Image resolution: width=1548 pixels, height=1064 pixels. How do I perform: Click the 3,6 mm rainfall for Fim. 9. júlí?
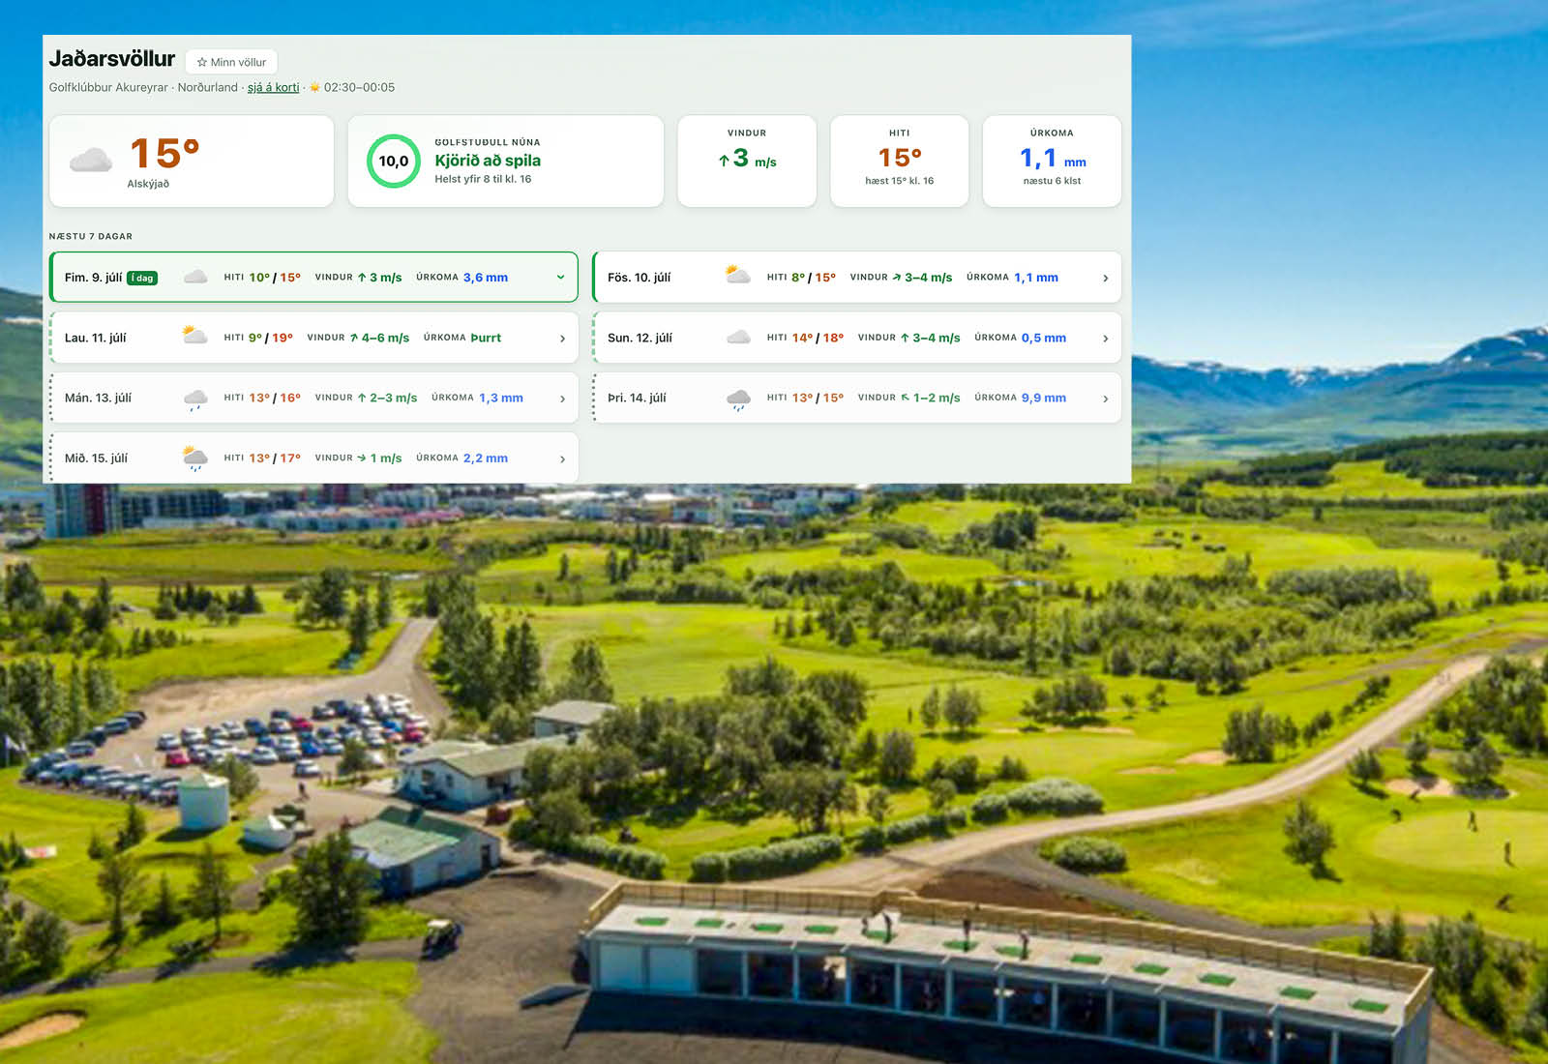pos(486,278)
